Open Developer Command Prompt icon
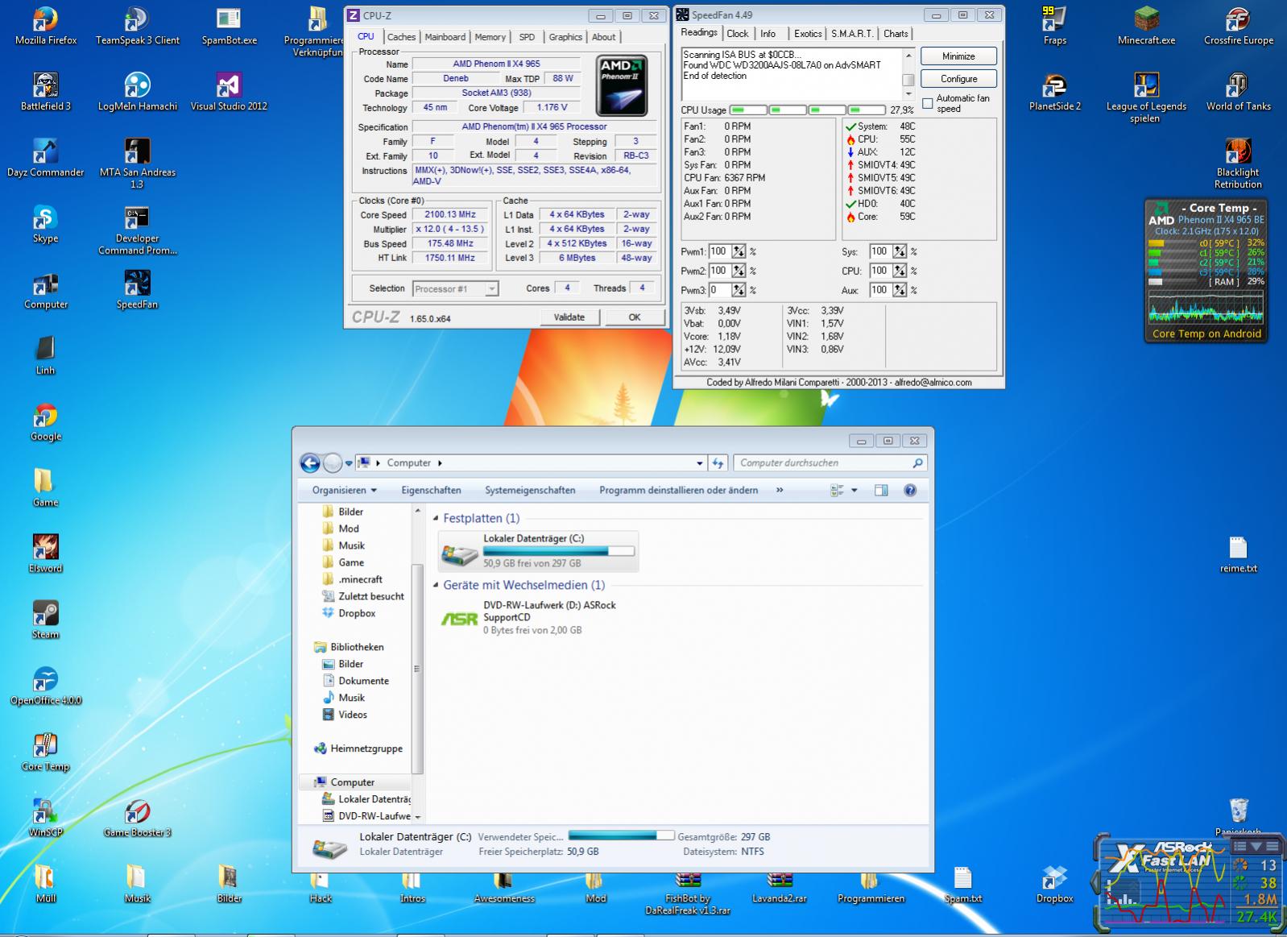 (138, 230)
